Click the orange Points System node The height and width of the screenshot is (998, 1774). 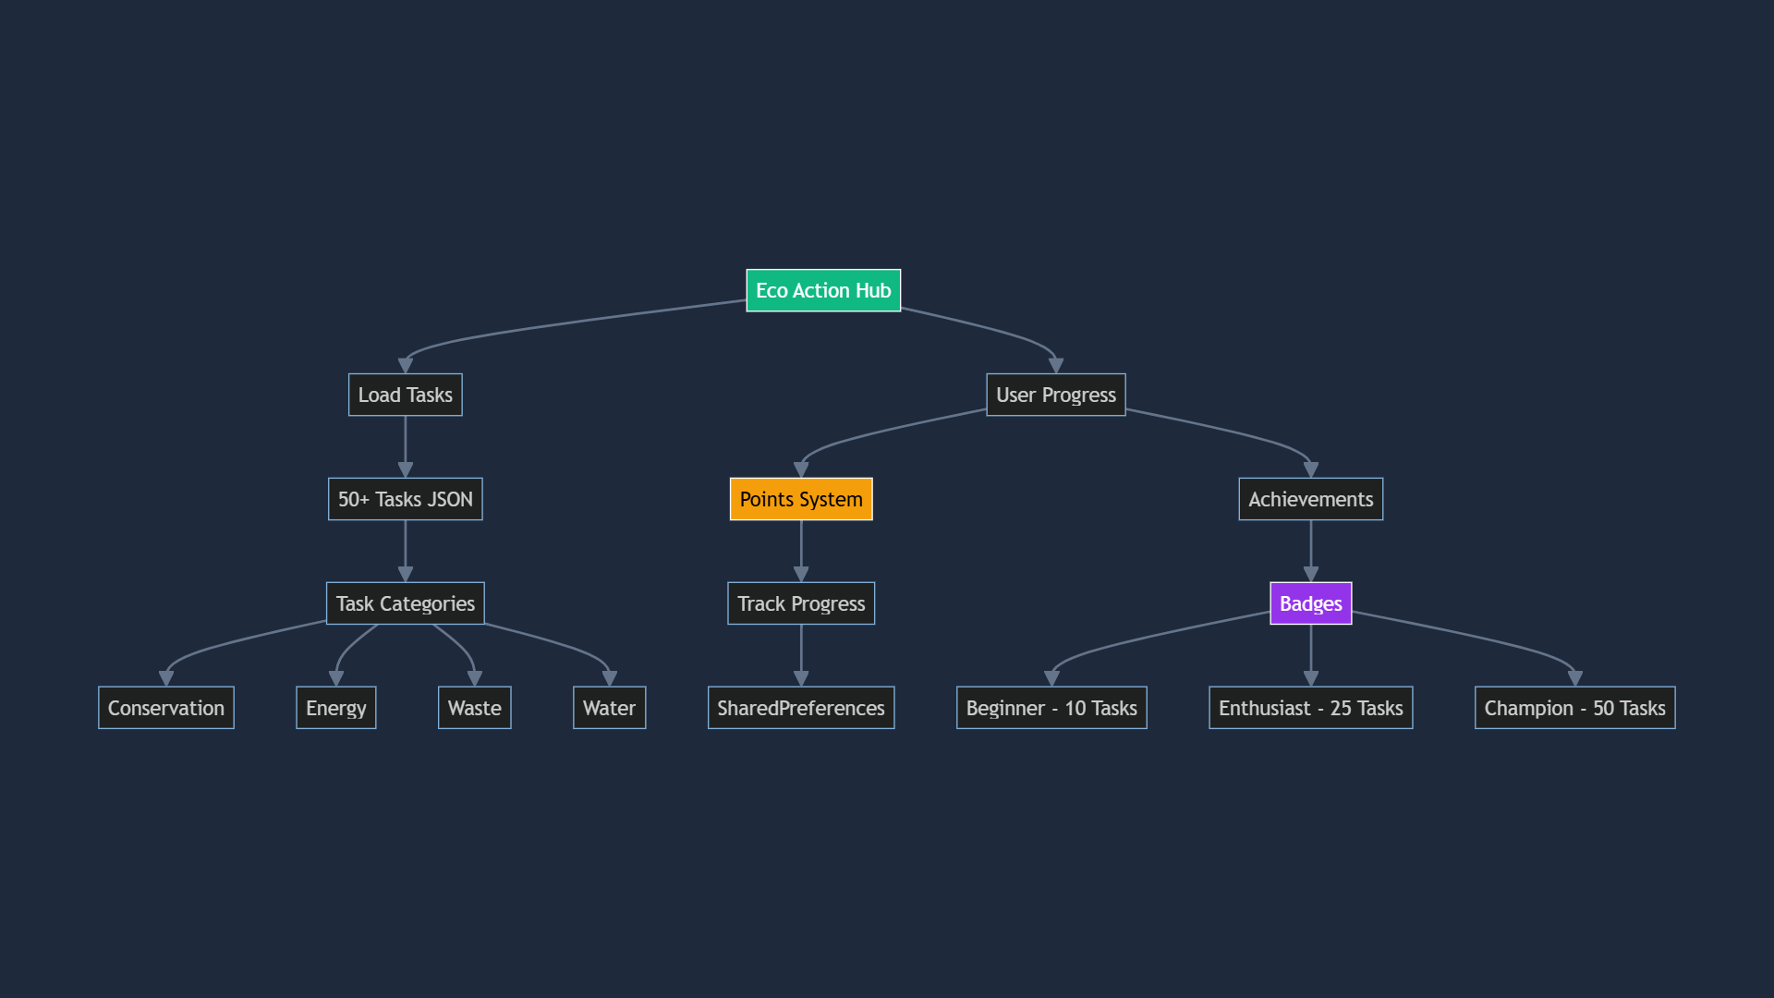800,499
